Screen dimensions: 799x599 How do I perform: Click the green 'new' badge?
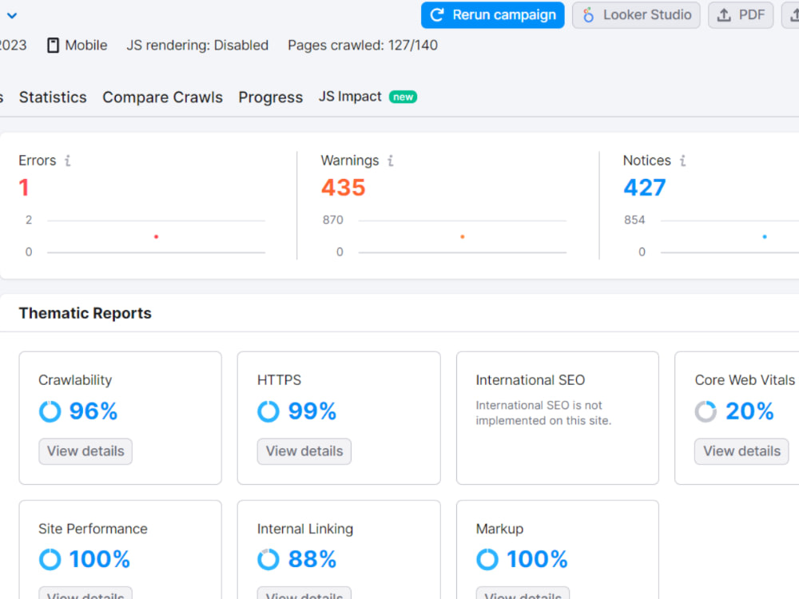coord(403,97)
